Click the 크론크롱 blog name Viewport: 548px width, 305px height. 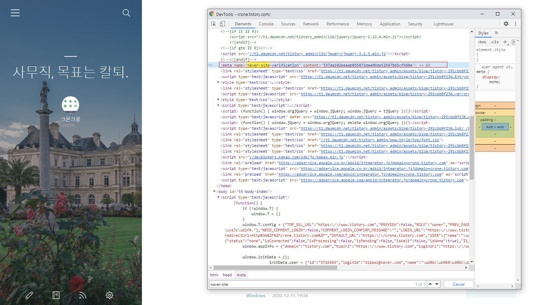point(70,119)
